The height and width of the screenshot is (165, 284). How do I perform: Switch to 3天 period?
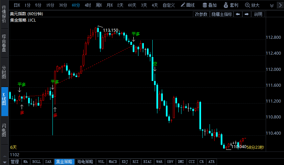144,5
